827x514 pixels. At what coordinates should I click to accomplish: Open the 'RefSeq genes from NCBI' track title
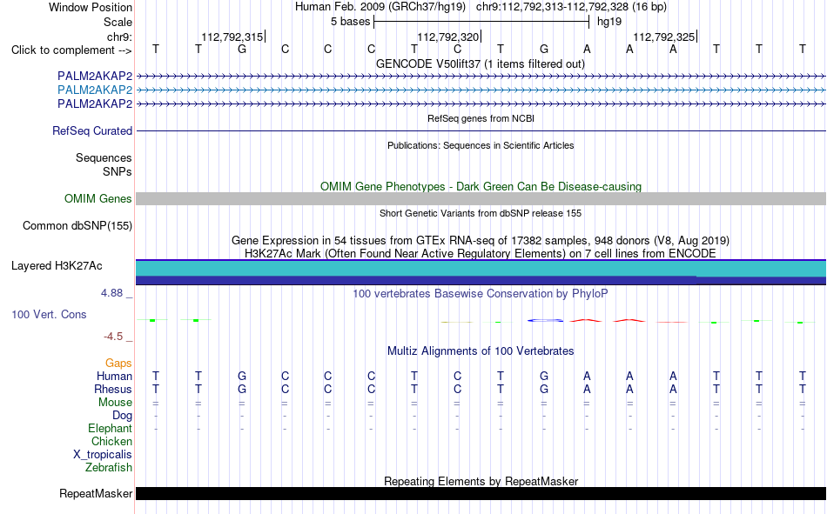pos(481,118)
